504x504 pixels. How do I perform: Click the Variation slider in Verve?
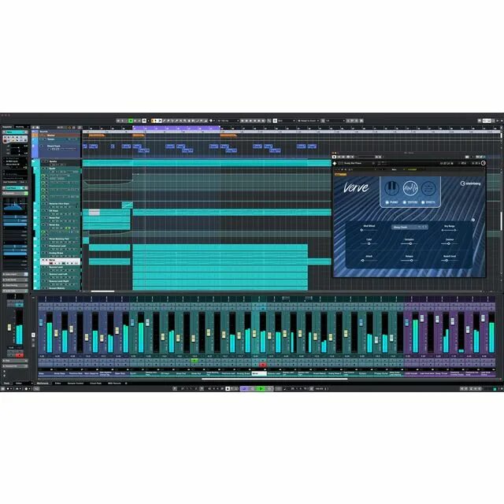tap(409, 243)
